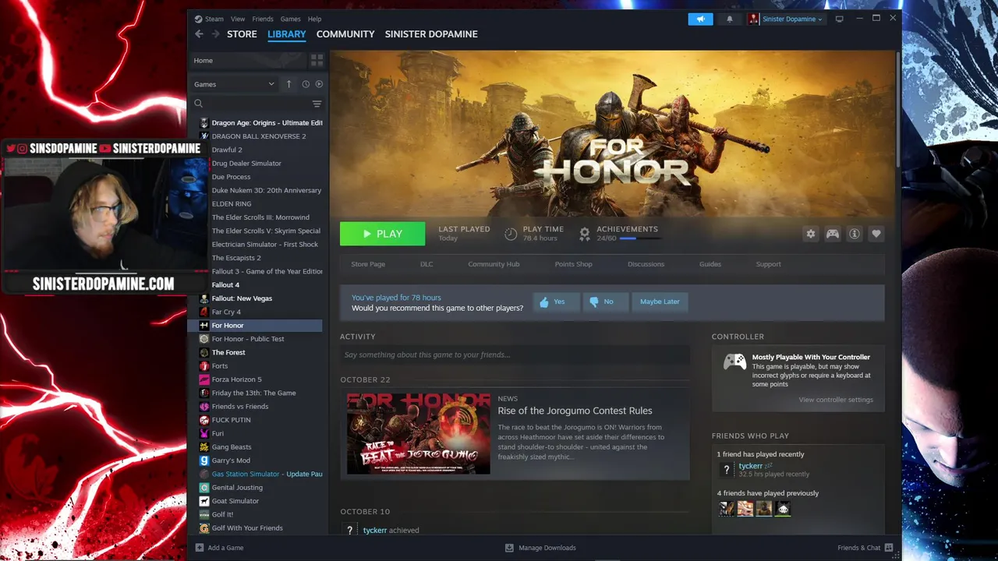998x561 pixels.
Task: Open Friends & Chat grid icon
Action: pos(889,548)
